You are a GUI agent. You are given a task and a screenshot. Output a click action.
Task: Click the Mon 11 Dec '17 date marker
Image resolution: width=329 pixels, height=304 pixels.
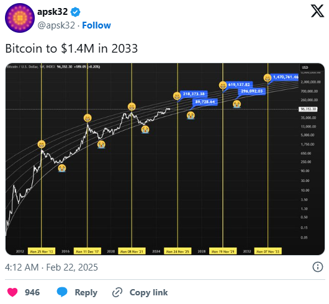[88, 251]
